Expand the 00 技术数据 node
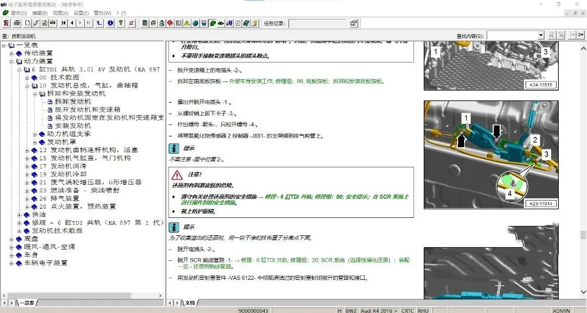 click(27, 78)
